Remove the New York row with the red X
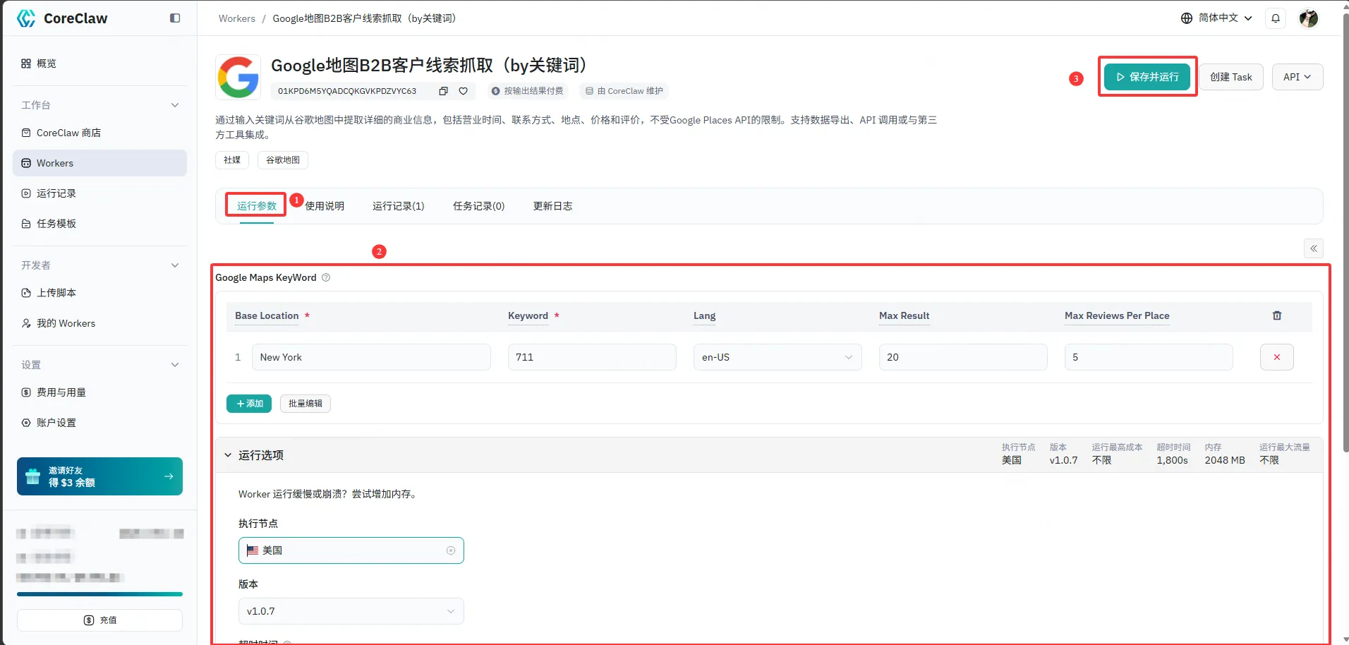Viewport: 1349px width, 645px height. [x=1277, y=357]
